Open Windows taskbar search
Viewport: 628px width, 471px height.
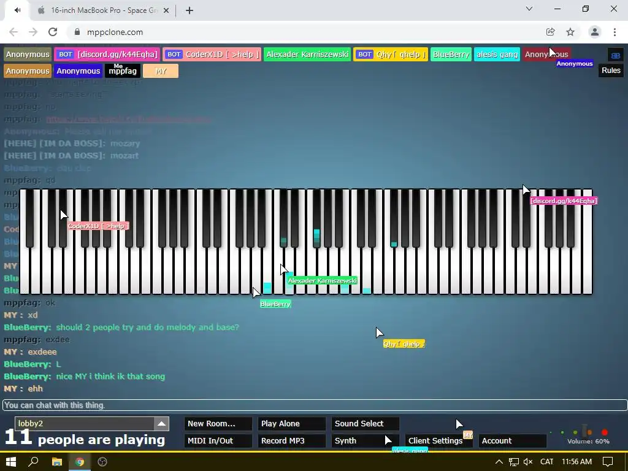pos(34,462)
